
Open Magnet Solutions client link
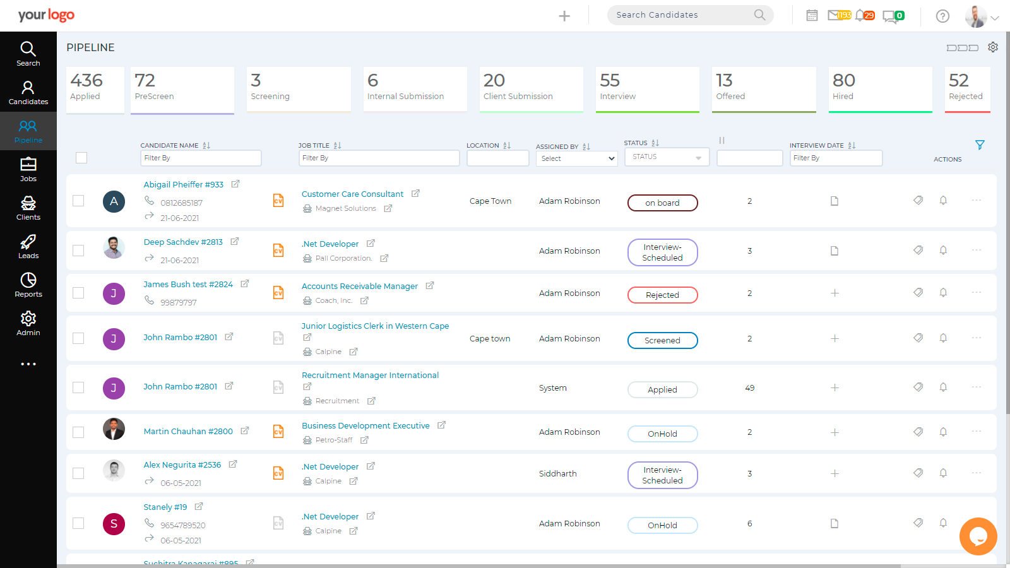[x=345, y=208]
